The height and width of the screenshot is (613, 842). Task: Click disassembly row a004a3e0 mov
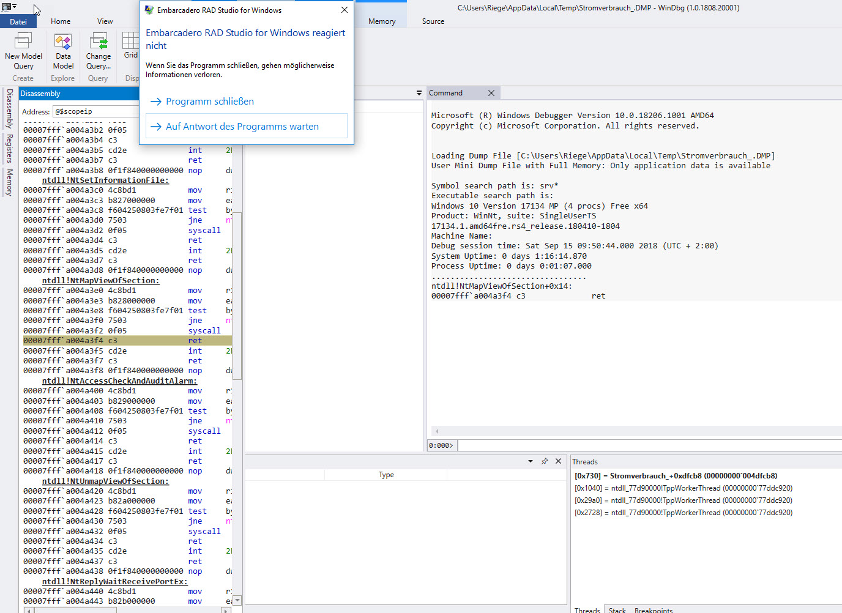127,291
